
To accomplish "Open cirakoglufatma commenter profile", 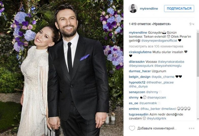I will 140,52.
